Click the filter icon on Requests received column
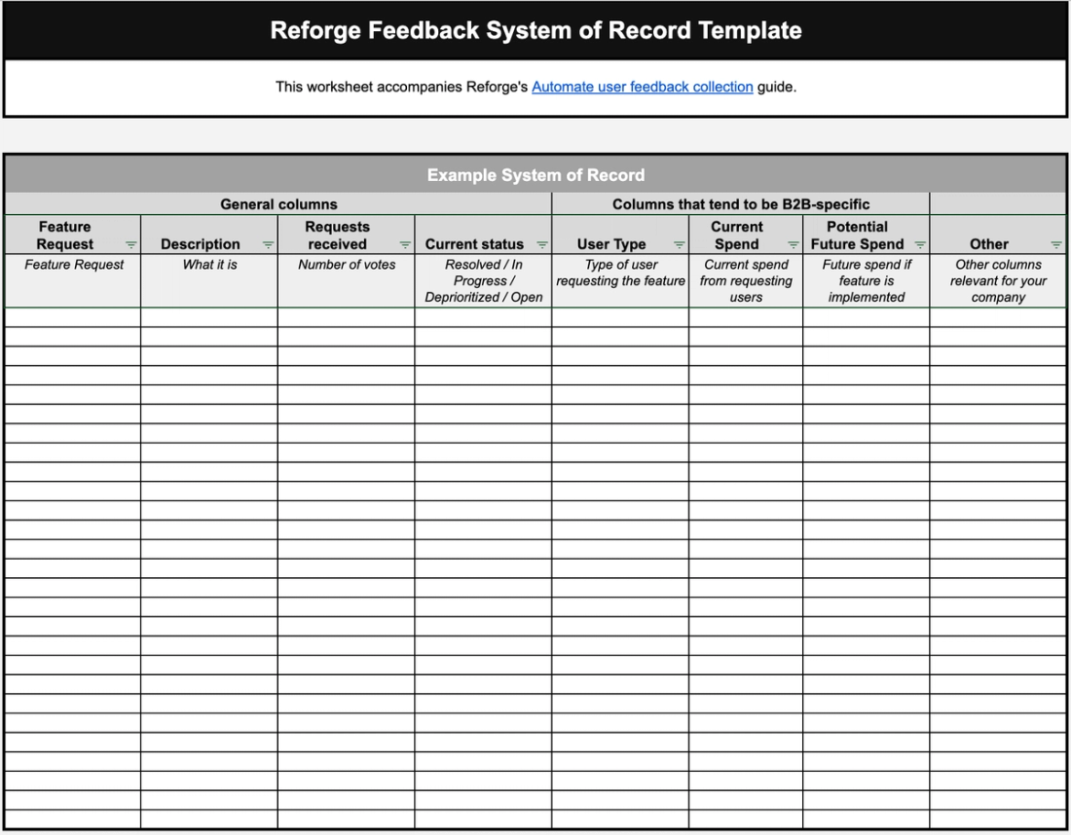This screenshot has height=835, width=1071. point(404,244)
